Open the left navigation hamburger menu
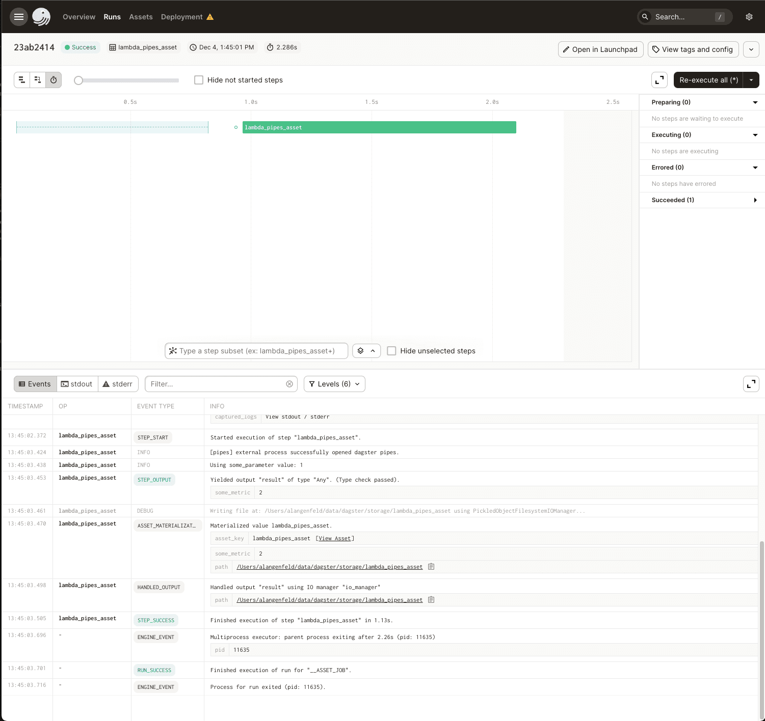765x721 pixels. (19, 16)
